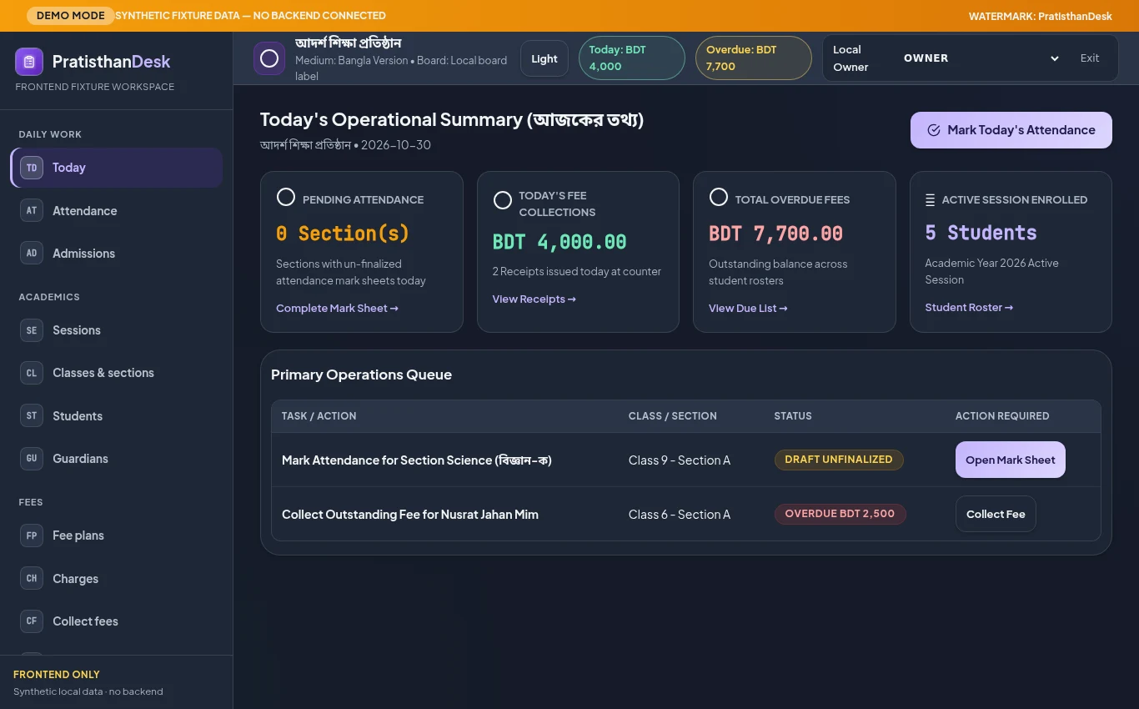Click the list icon on Active Session Enrolled card
Viewport: 1139px width, 709px height.
tap(930, 200)
